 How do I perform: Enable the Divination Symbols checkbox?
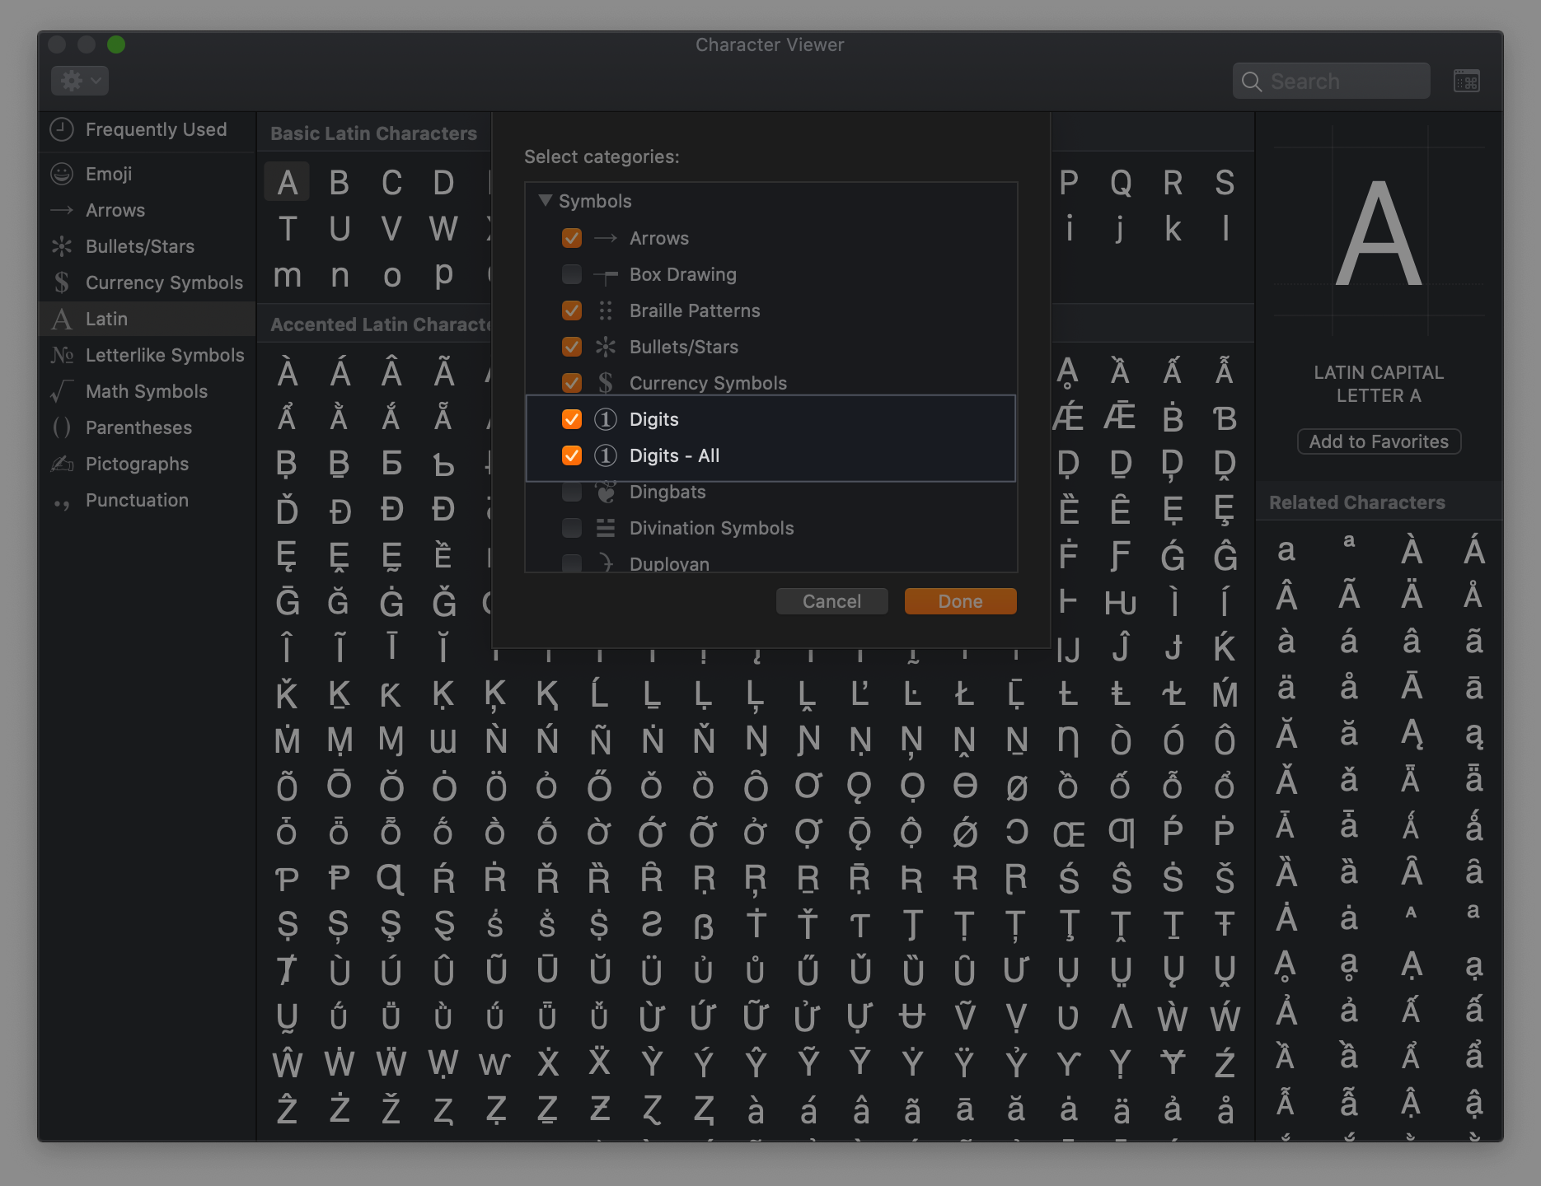pos(571,528)
